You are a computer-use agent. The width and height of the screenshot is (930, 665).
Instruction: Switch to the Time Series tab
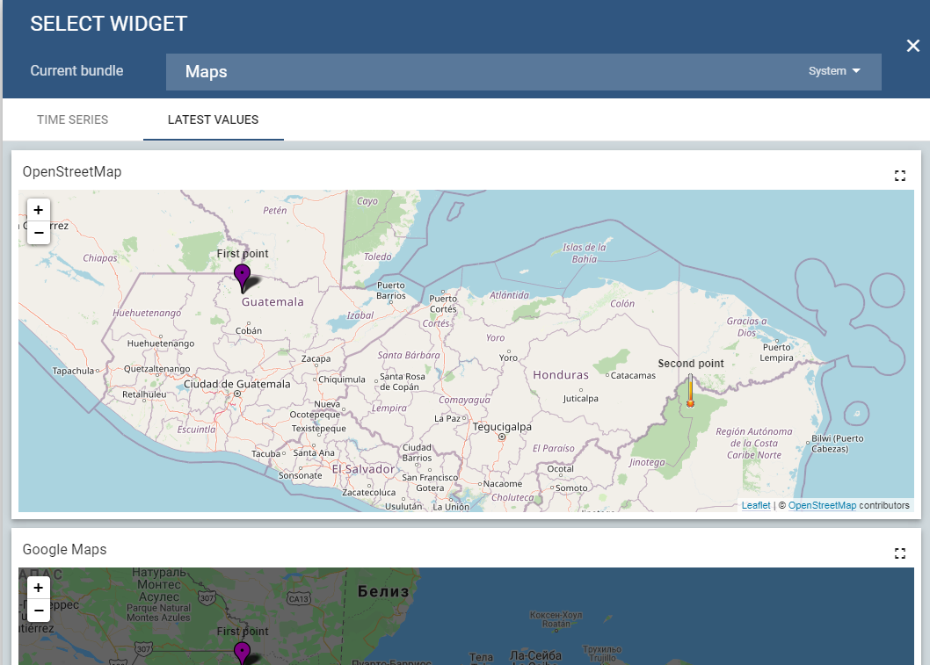pyautogui.click(x=73, y=119)
